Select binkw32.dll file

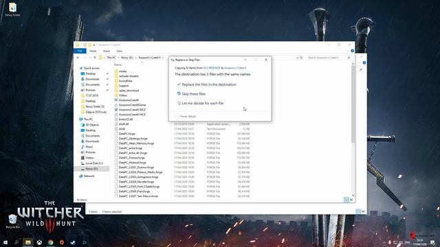pyautogui.click(x=124, y=119)
